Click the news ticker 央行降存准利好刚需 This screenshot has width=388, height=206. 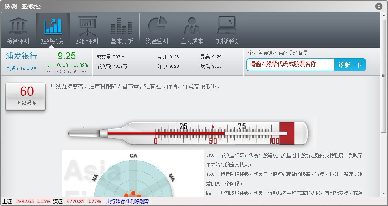(x=127, y=202)
